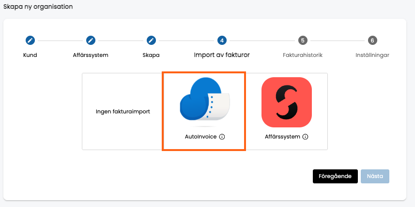This screenshot has height=207, width=415.
Task: Click step 5 circle icon
Action: 303,41
